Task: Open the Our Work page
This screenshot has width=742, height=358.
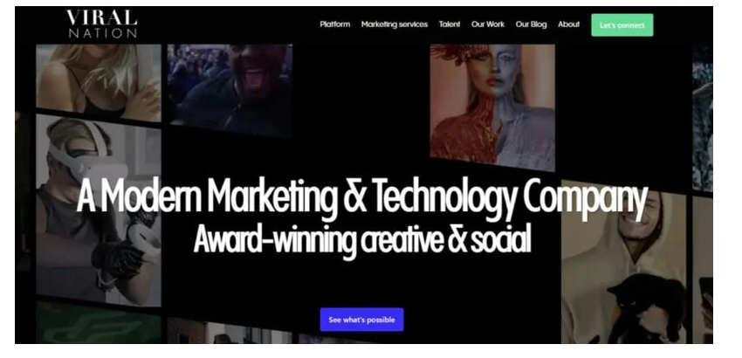Action: coord(488,24)
